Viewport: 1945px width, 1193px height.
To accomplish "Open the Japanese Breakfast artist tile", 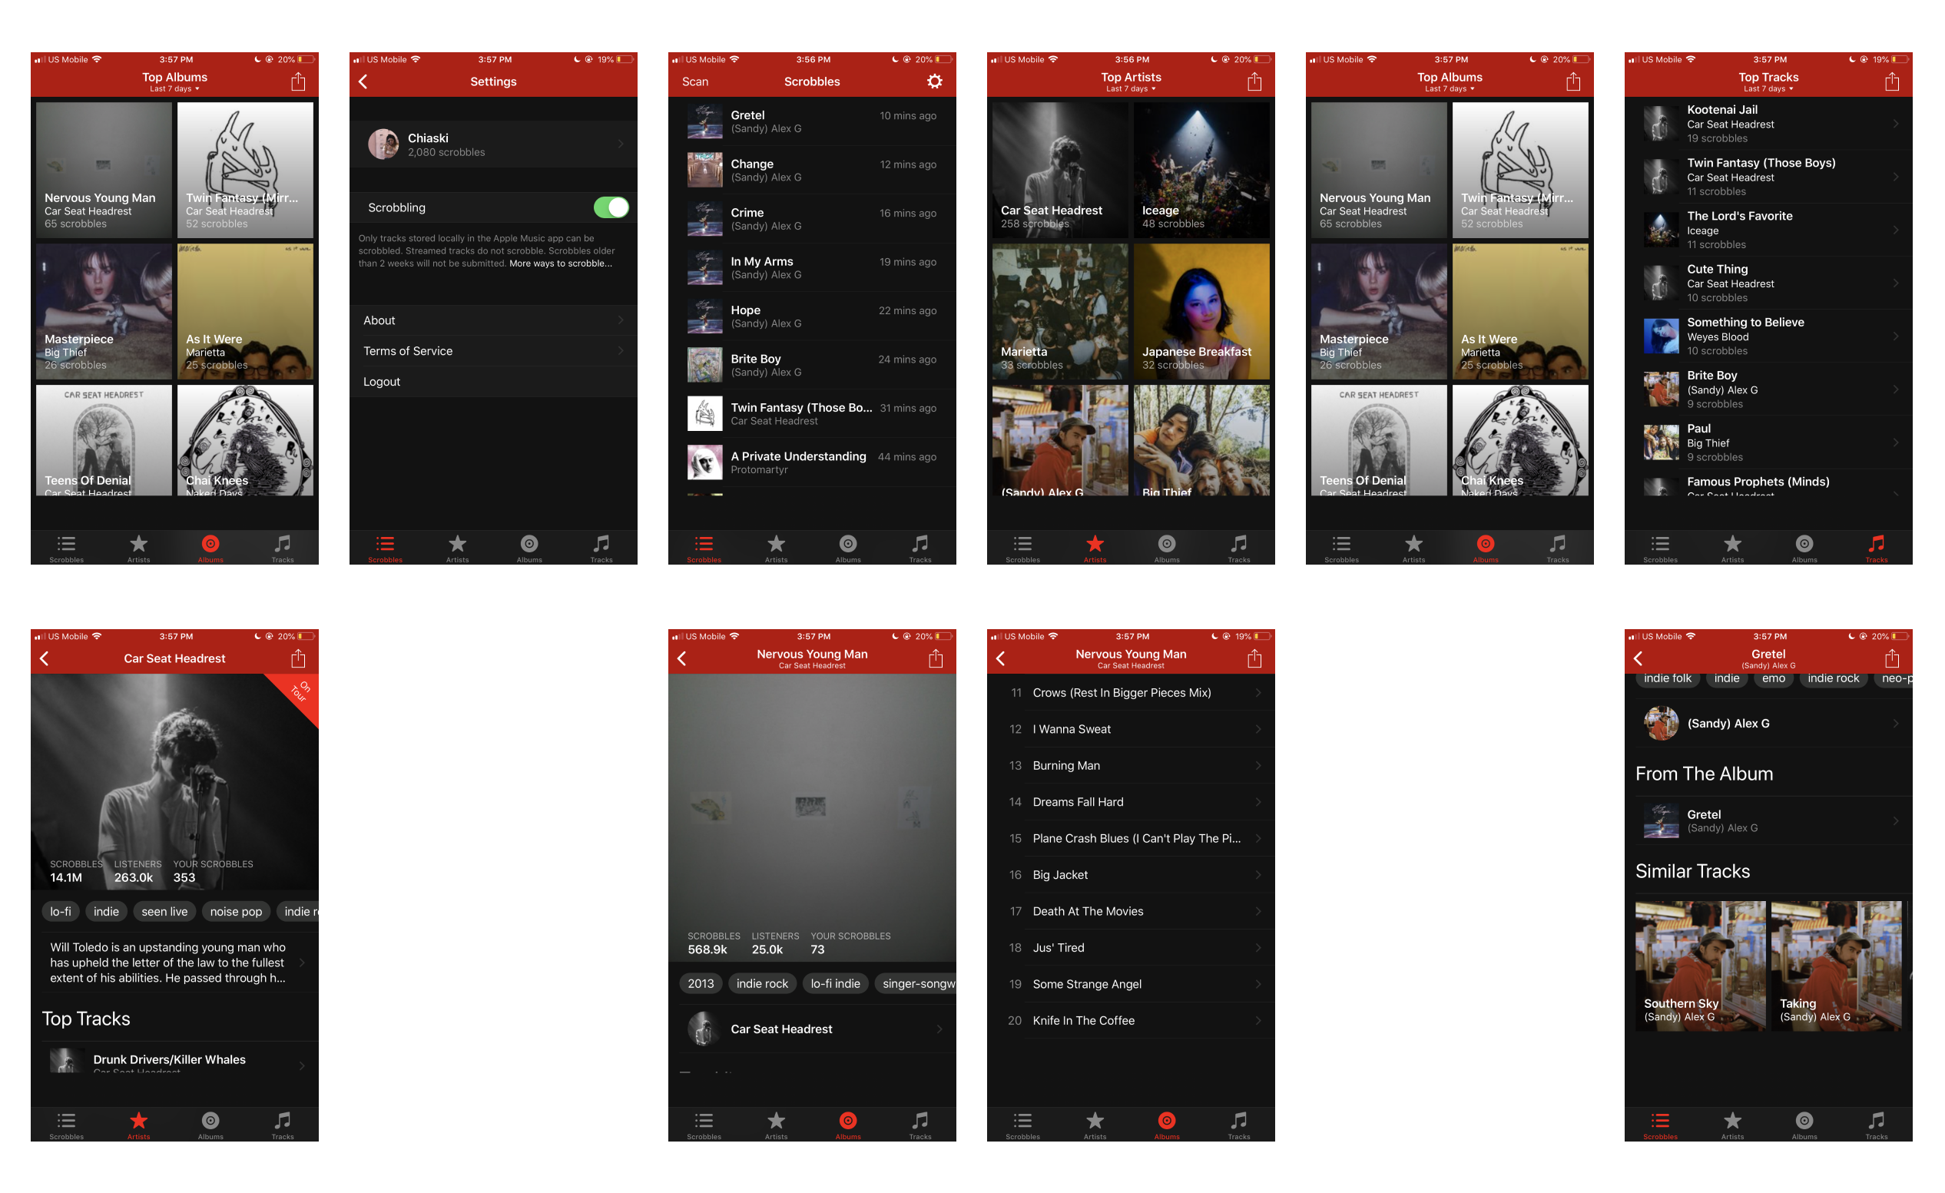I will click(1201, 311).
